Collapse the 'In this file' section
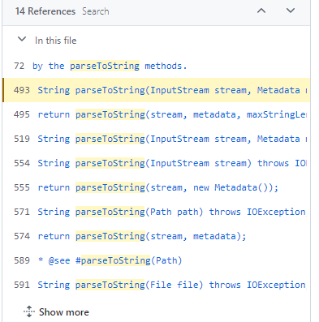 [x=22, y=40]
